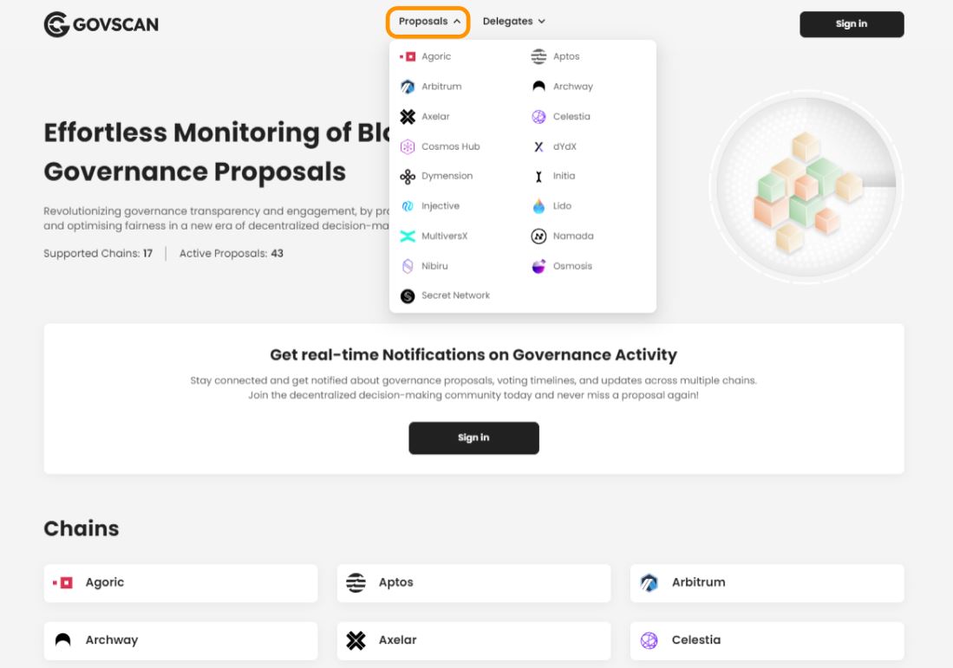Open the Celestia chain card
Viewport: 953px width, 668px height.
767,641
